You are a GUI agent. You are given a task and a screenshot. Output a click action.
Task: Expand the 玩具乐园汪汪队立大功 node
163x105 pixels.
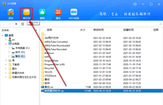click(x=6, y=77)
